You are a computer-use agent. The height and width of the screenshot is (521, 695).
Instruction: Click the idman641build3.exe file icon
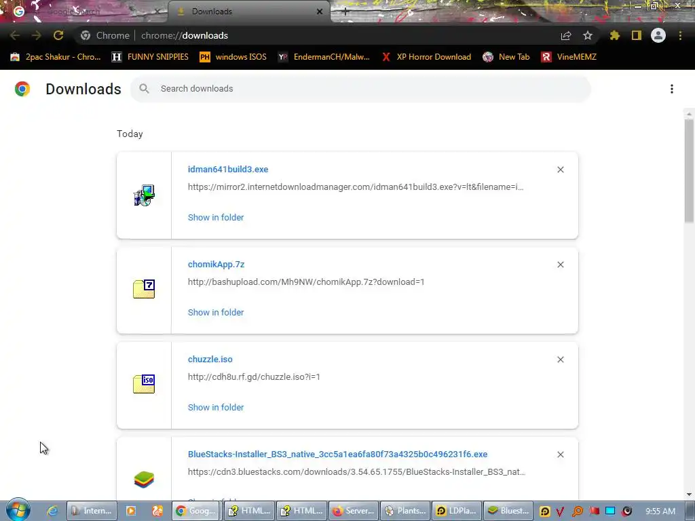tap(144, 195)
